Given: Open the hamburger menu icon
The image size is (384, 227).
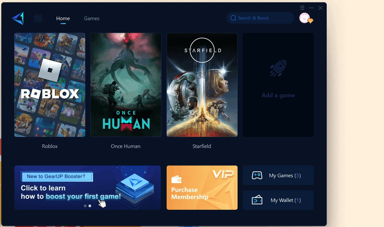Looking at the screenshot, I should 302,8.
